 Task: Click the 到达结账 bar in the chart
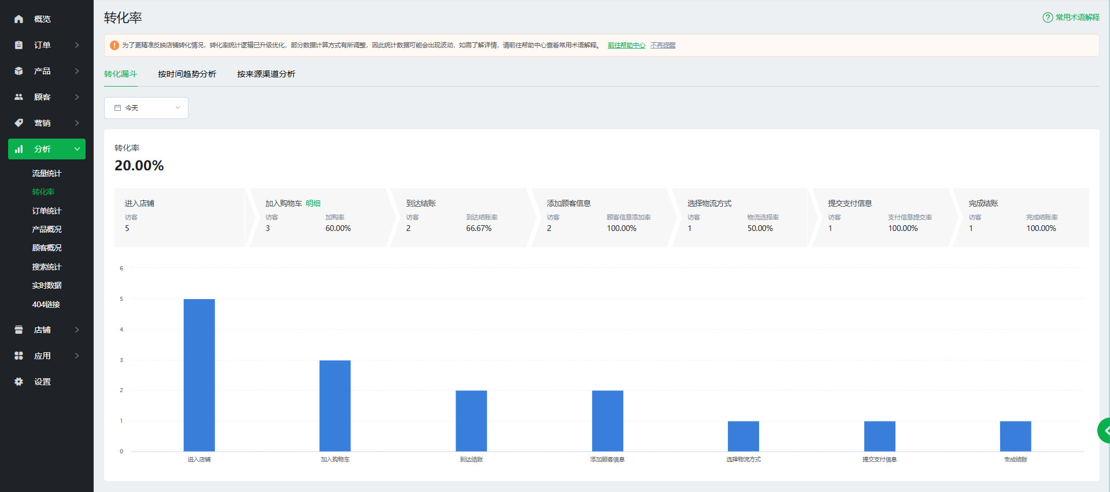tap(471, 421)
